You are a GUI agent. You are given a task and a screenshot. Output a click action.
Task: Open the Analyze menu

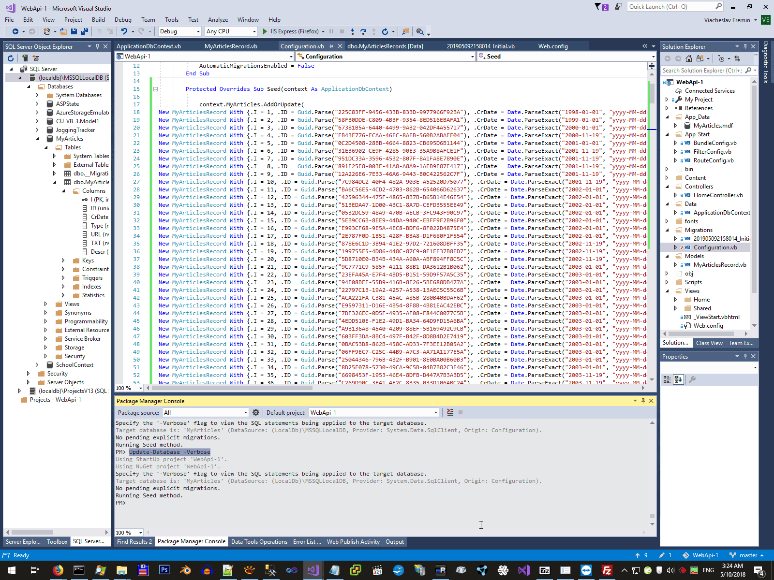tap(218, 20)
